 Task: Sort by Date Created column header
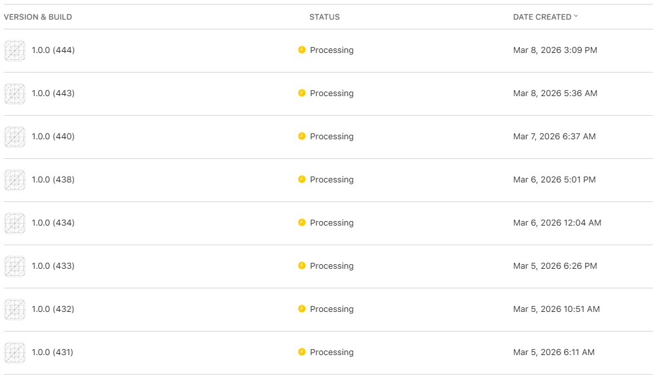pos(542,17)
